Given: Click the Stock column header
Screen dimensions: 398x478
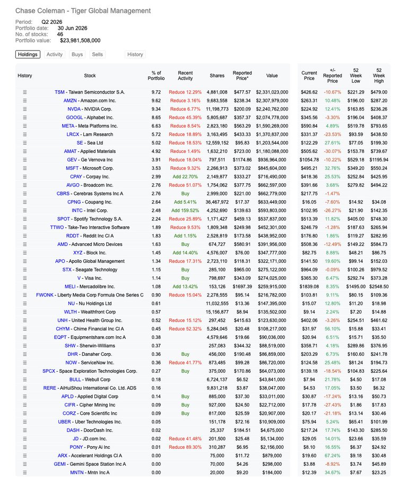Looking at the screenshot, I should tap(90, 75).
